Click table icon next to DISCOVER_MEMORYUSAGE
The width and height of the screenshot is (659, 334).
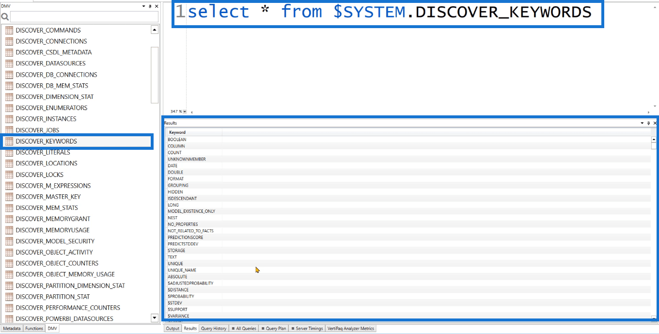[x=9, y=230]
